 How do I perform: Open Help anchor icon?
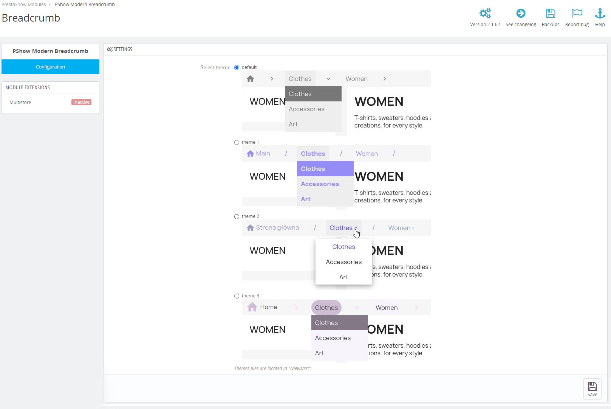[x=600, y=13]
